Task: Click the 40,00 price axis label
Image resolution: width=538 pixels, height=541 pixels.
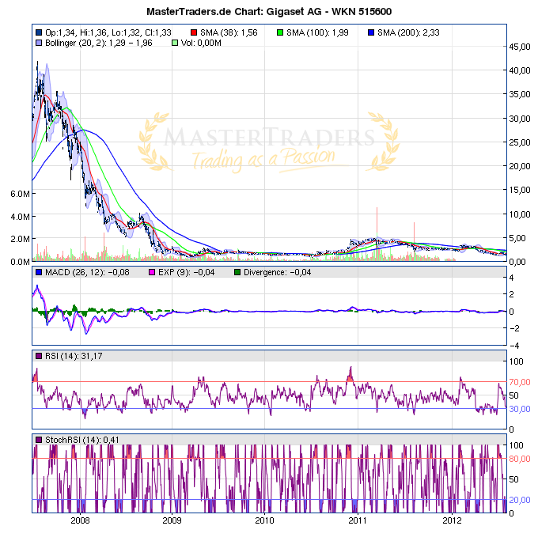Action: (x=520, y=70)
